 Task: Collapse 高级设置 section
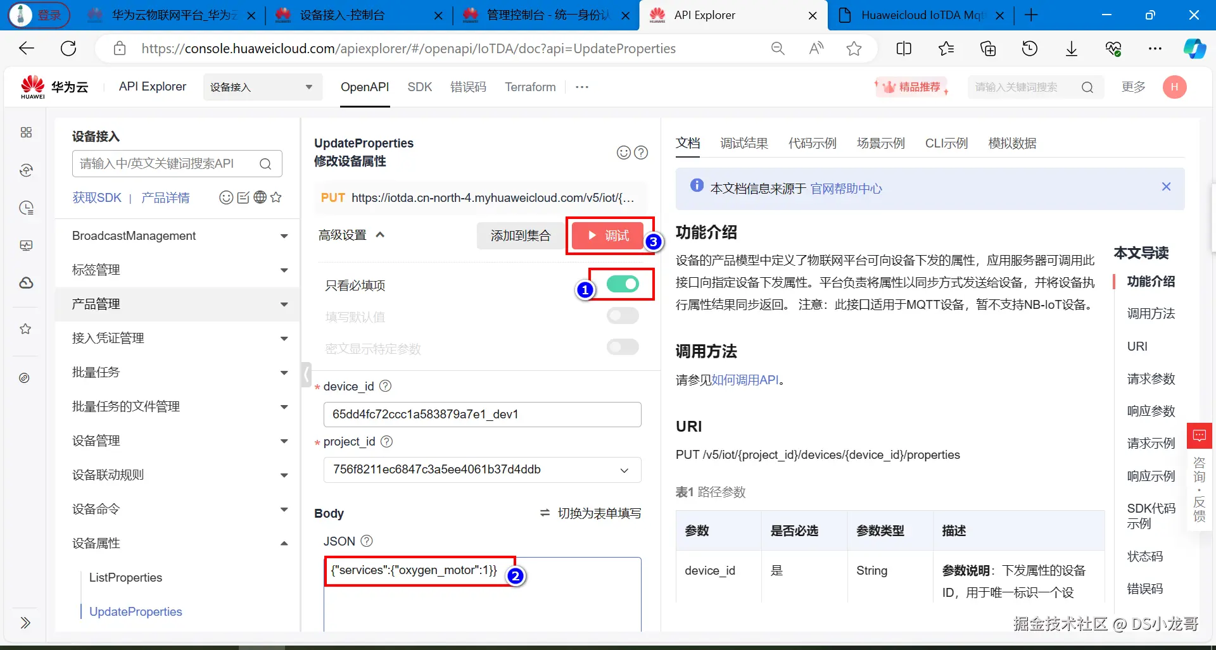click(351, 235)
